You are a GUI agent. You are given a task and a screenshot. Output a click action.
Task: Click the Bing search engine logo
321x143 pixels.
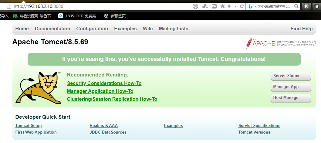(x=250, y=7)
